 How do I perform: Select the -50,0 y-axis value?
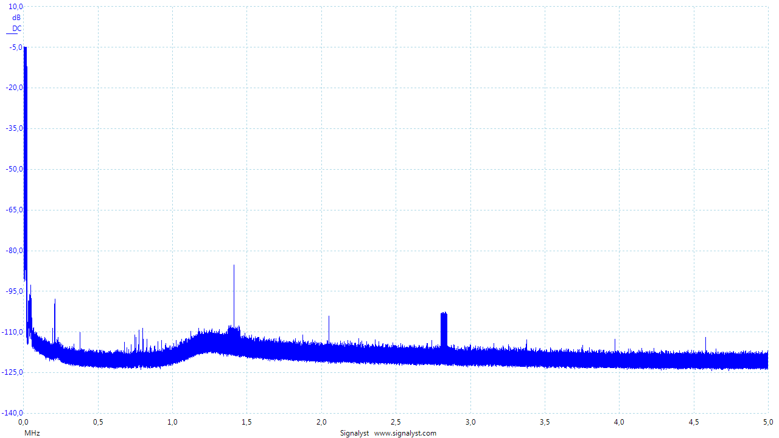(x=15, y=169)
